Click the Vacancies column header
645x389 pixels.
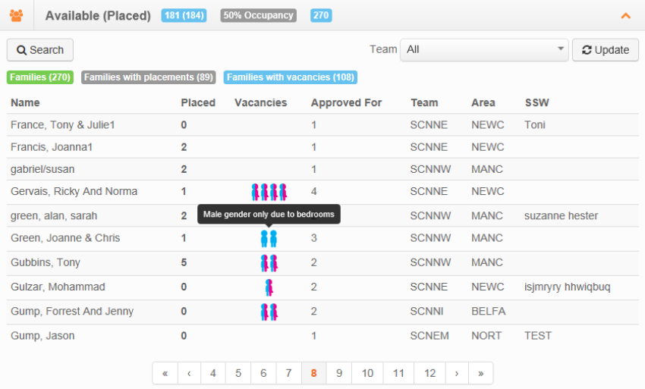click(261, 103)
